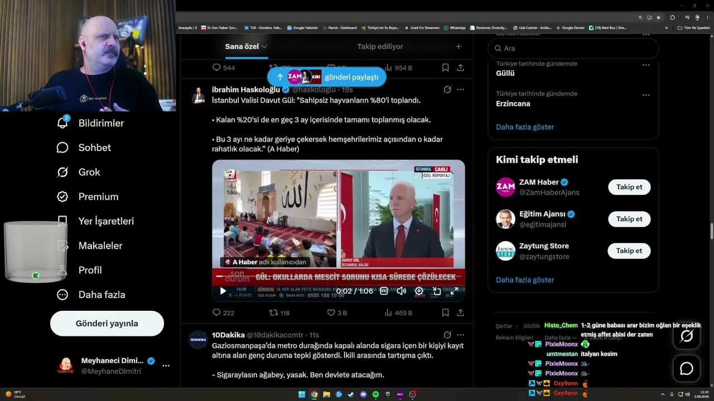Open account menu next to Meyhaneci Dimitri

[x=166, y=366]
